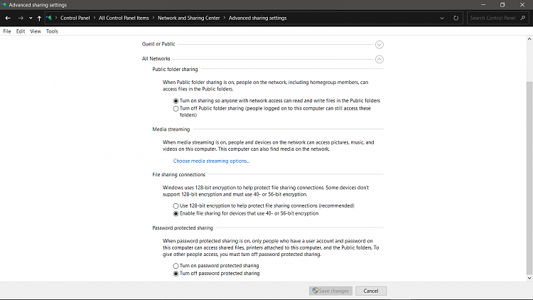Open chevron after All Control Panel Items
This screenshot has height=300, width=533.
pyautogui.click(x=154, y=18)
